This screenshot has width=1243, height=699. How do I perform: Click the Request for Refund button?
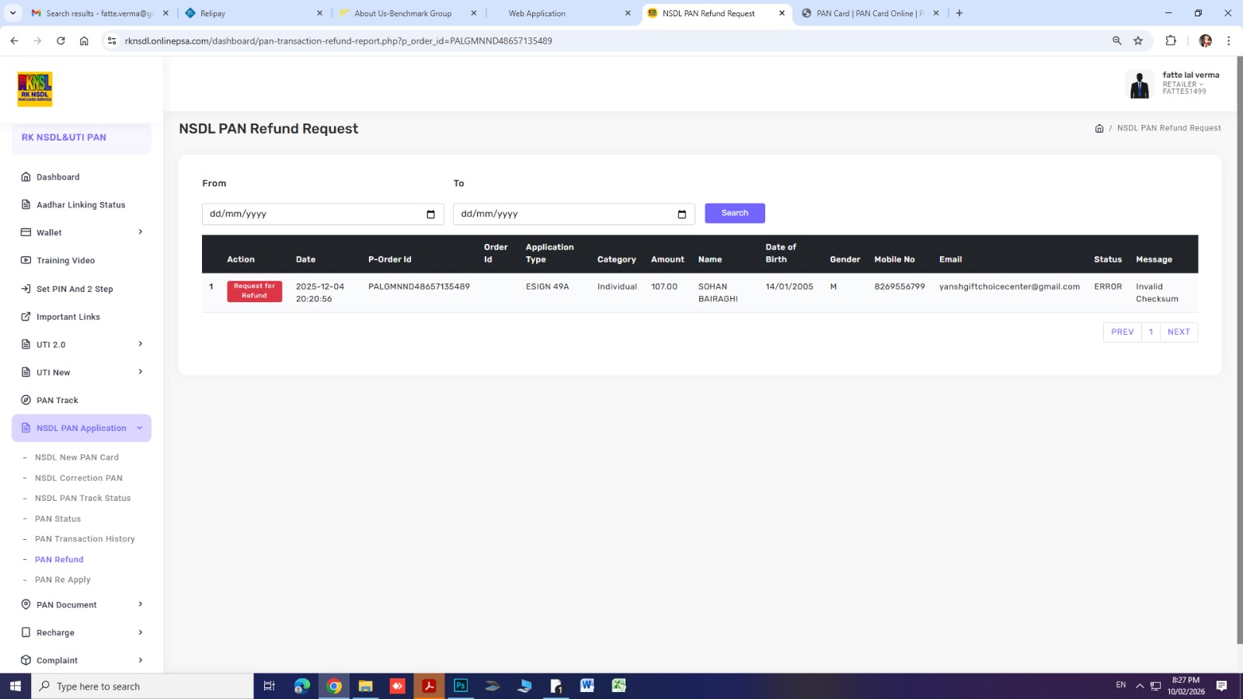pyautogui.click(x=254, y=291)
